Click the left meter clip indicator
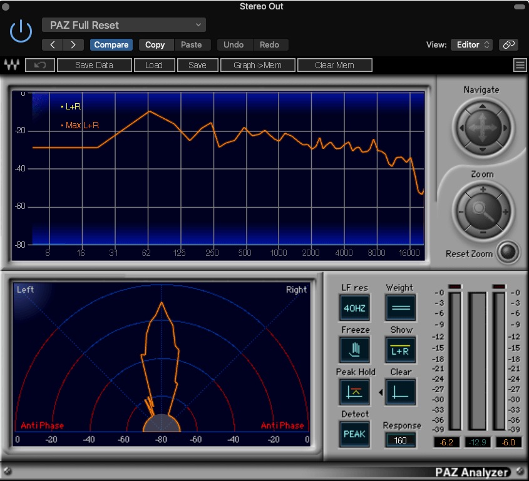This screenshot has width=529, height=481. coord(455,286)
